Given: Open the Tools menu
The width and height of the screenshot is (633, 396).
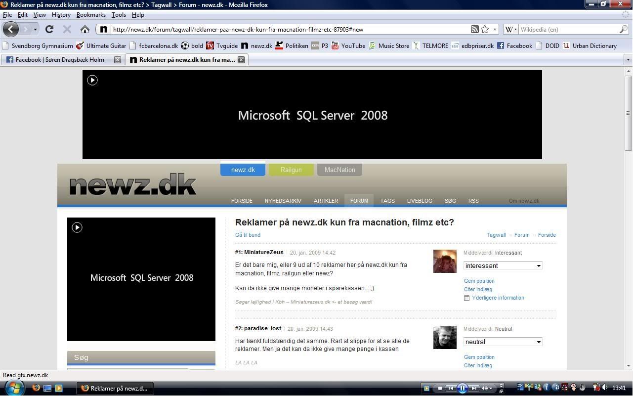Looking at the screenshot, I should 119,15.
